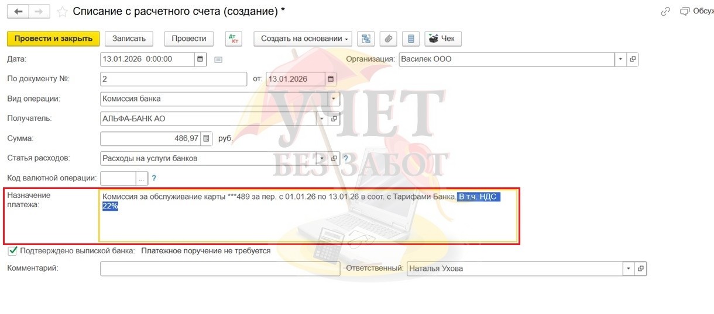Image resolution: width=714 pixels, height=314 pixels.
Task: Show Дт/Кт postings icon
Action: coord(233,39)
